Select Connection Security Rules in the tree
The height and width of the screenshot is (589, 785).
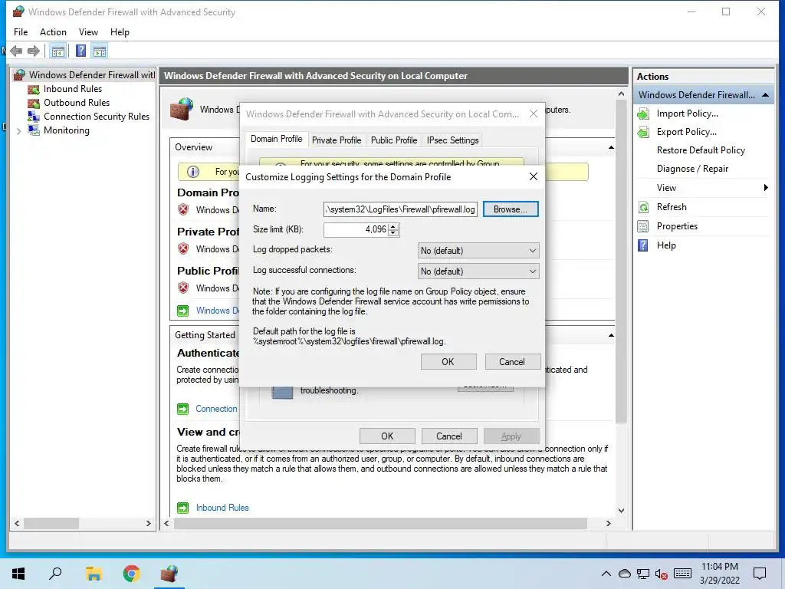pos(96,117)
